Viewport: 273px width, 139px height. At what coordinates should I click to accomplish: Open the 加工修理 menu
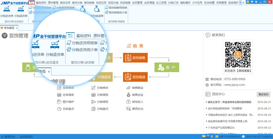[161, 3]
